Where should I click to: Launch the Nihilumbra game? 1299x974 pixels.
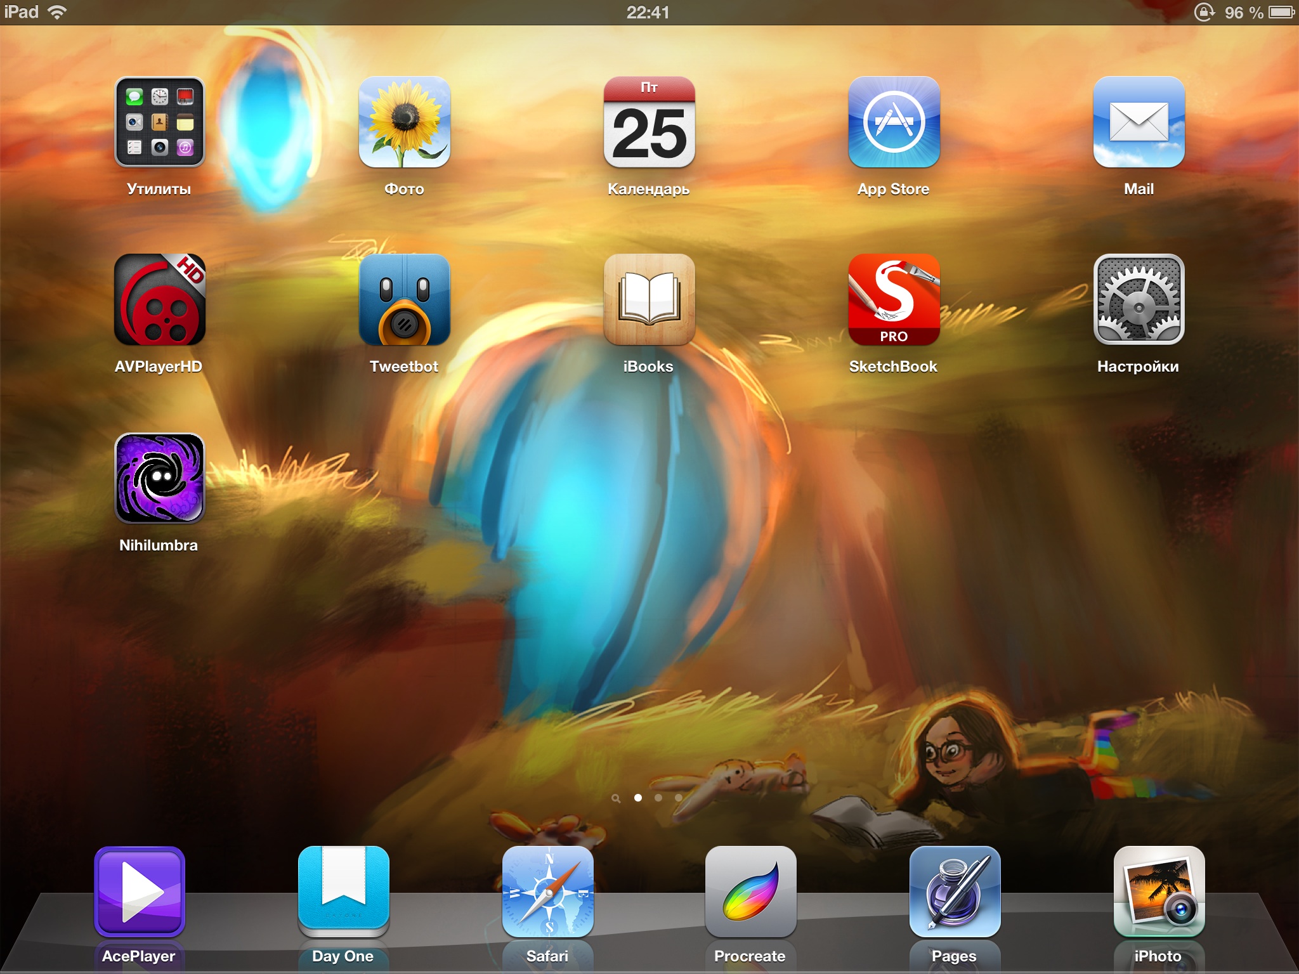point(159,478)
